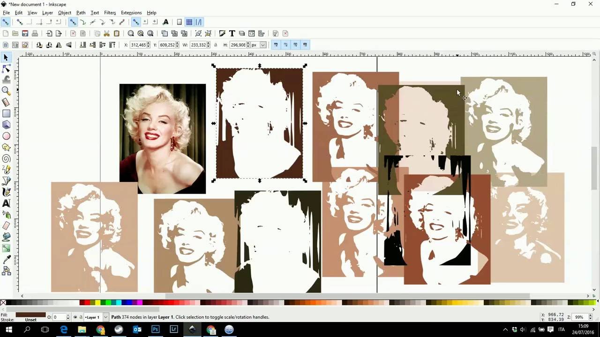Click the Print document icon
This screenshot has width=600, height=337.
tap(35, 33)
